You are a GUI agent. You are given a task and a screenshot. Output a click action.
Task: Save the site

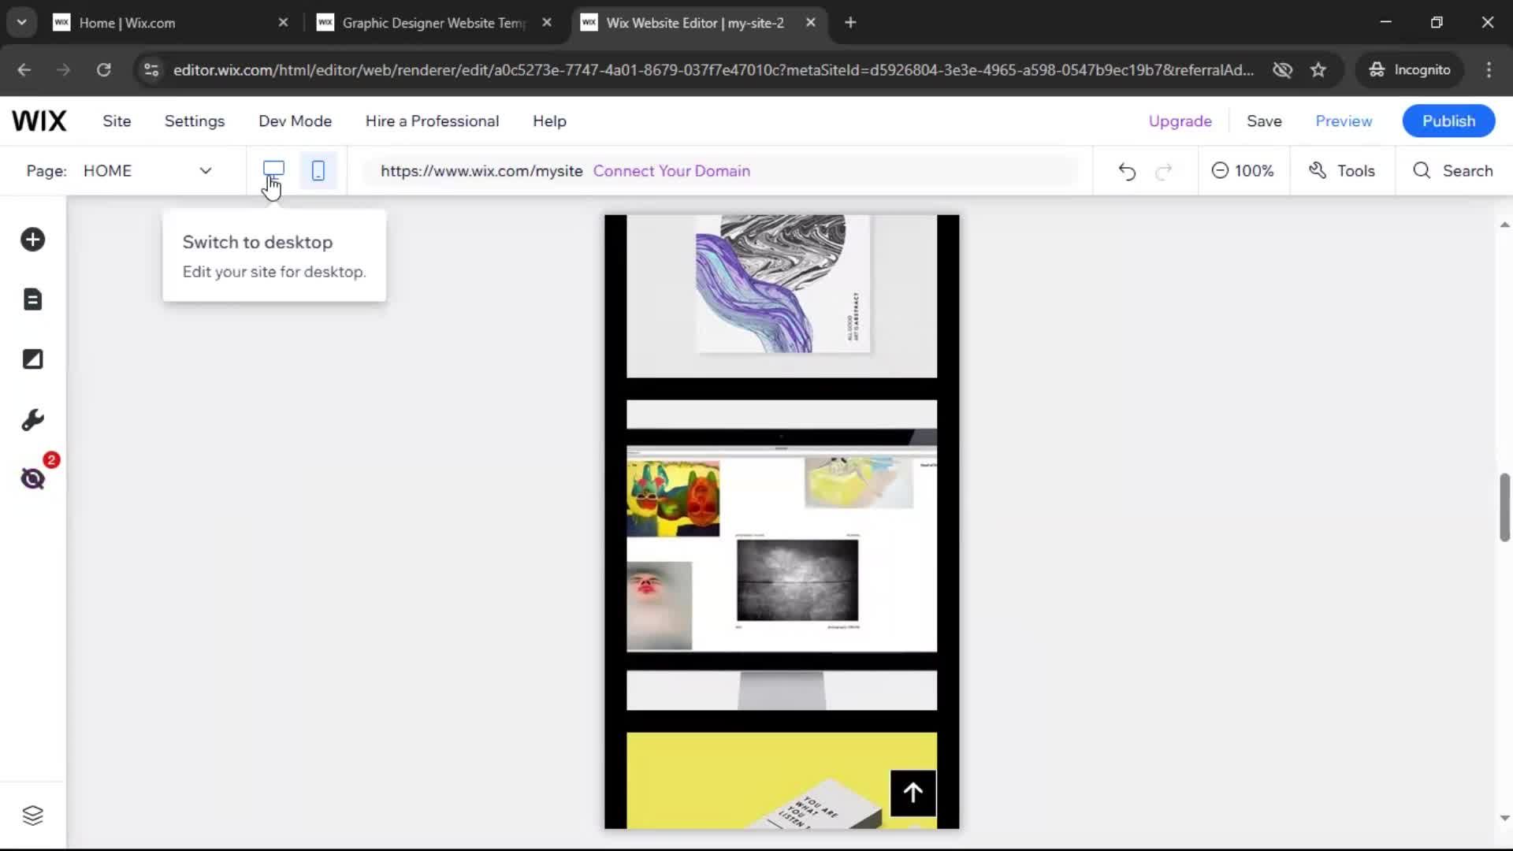click(1264, 121)
